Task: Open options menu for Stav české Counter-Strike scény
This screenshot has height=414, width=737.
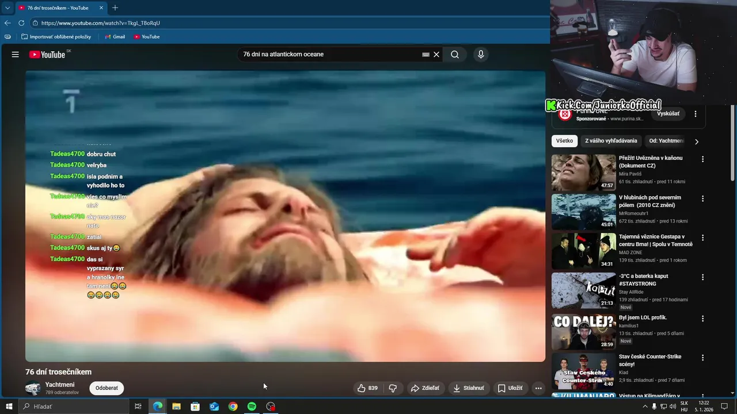Action: [x=702, y=358]
